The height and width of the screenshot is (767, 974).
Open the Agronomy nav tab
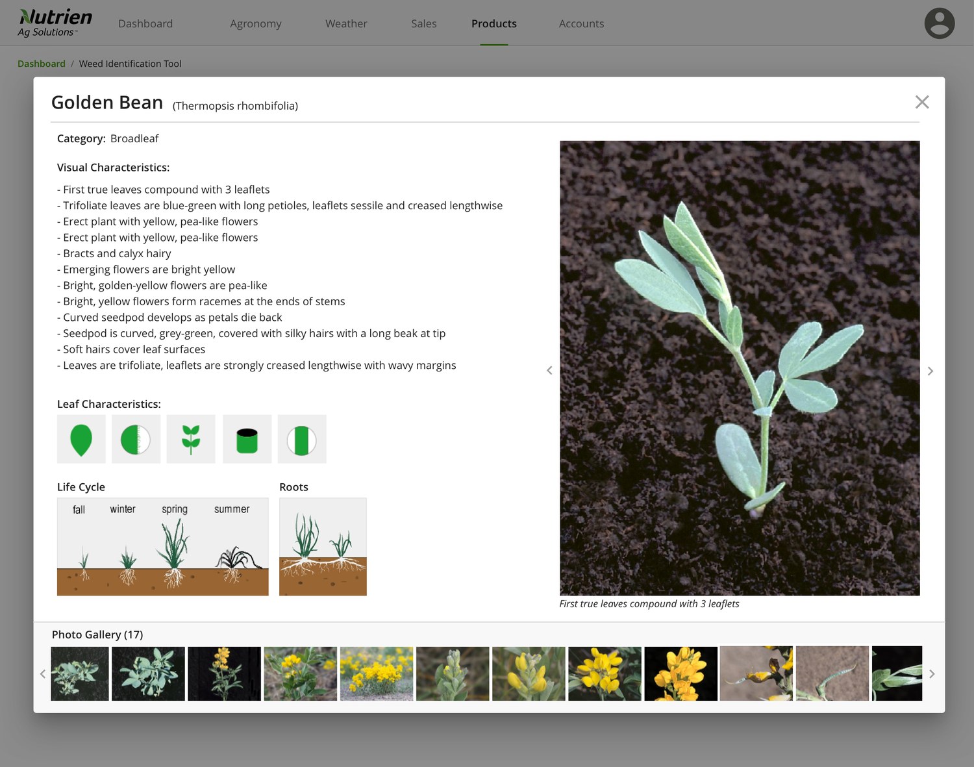pos(256,23)
